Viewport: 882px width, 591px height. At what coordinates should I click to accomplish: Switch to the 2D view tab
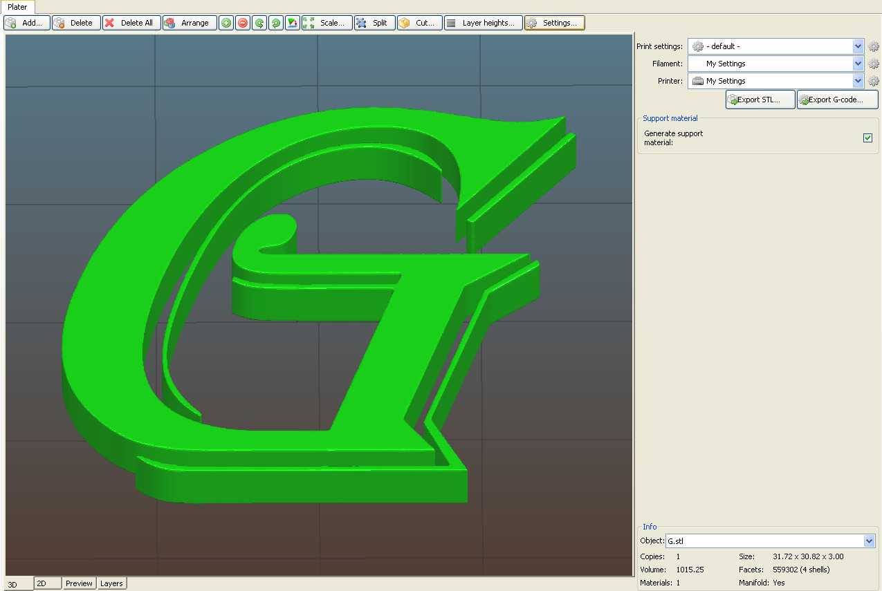pyautogui.click(x=47, y=583)
